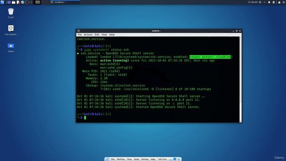Open VM toolbar View menu

tap(129, 159)
